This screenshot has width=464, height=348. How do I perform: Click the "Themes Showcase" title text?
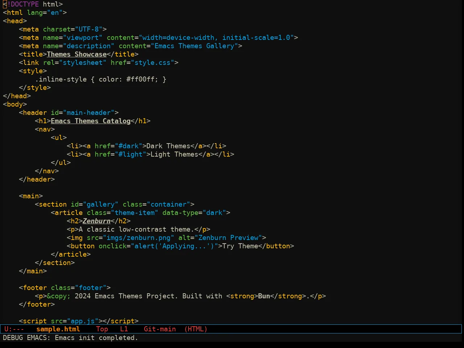pyautogui.click(x=77, y=54)
